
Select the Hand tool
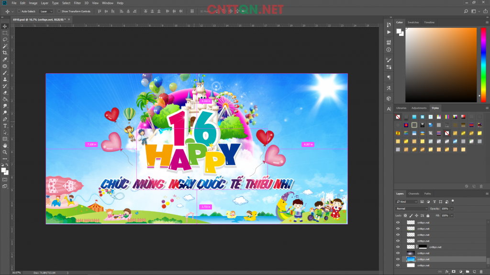[x=5, y=145]
